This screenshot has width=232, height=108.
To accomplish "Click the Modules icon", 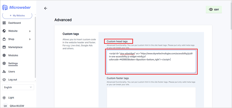I will tap(4, 55).
